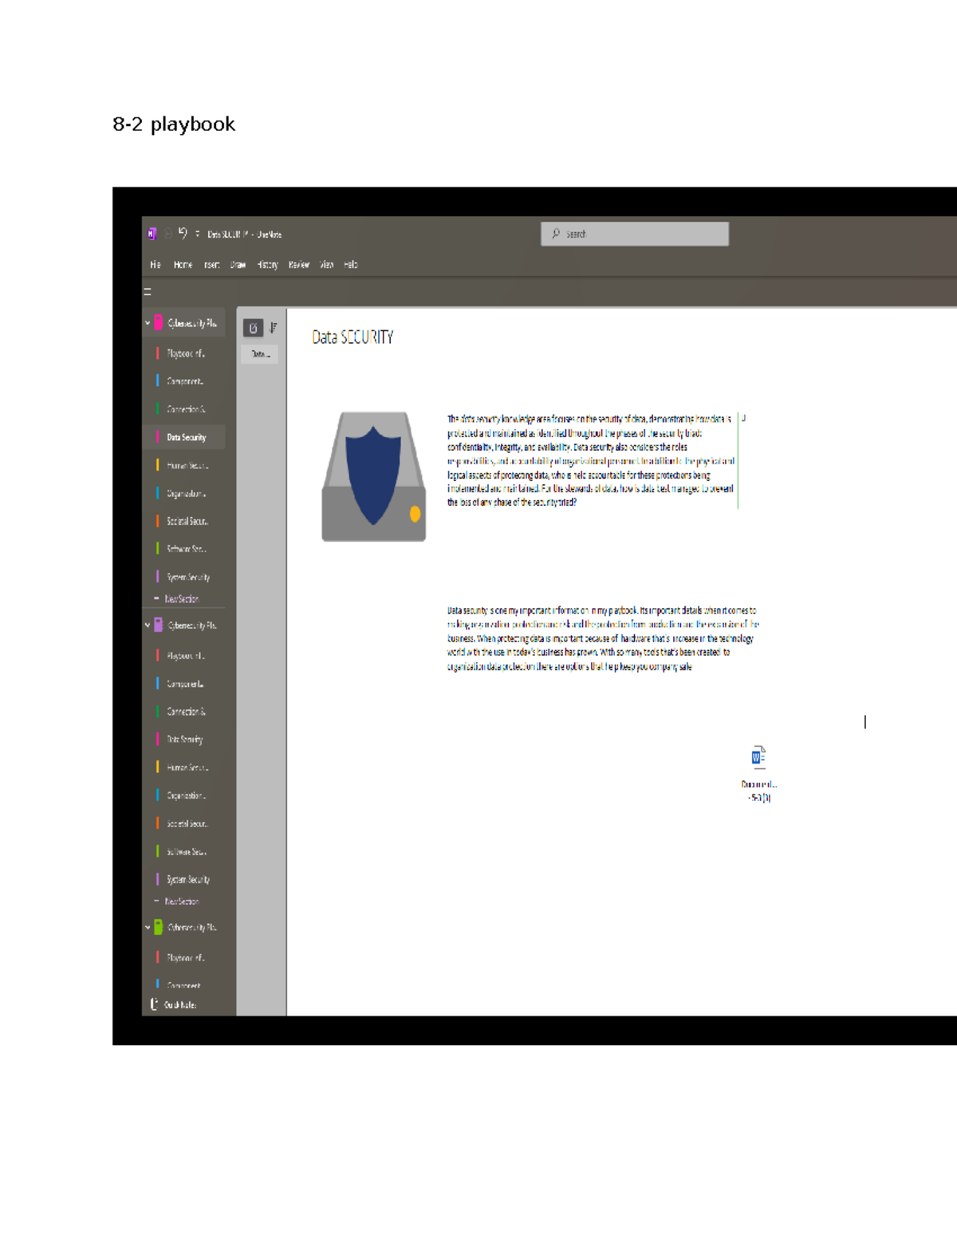Click the pink notebook icon
This screenshot has width=957, height=1239.
pos(159,322)
